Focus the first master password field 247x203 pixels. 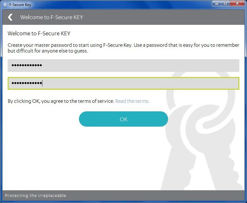point(123,66)
